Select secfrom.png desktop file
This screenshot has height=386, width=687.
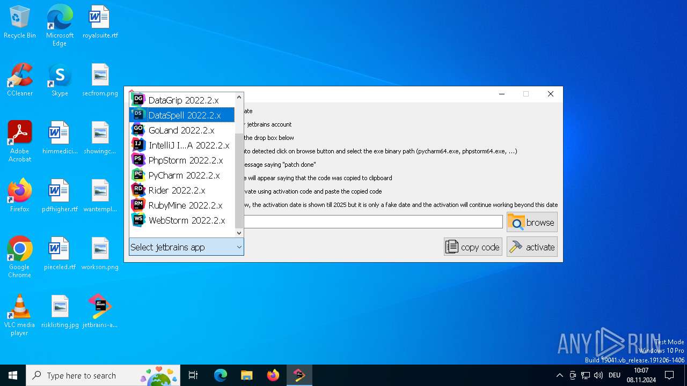pos(100,80)
